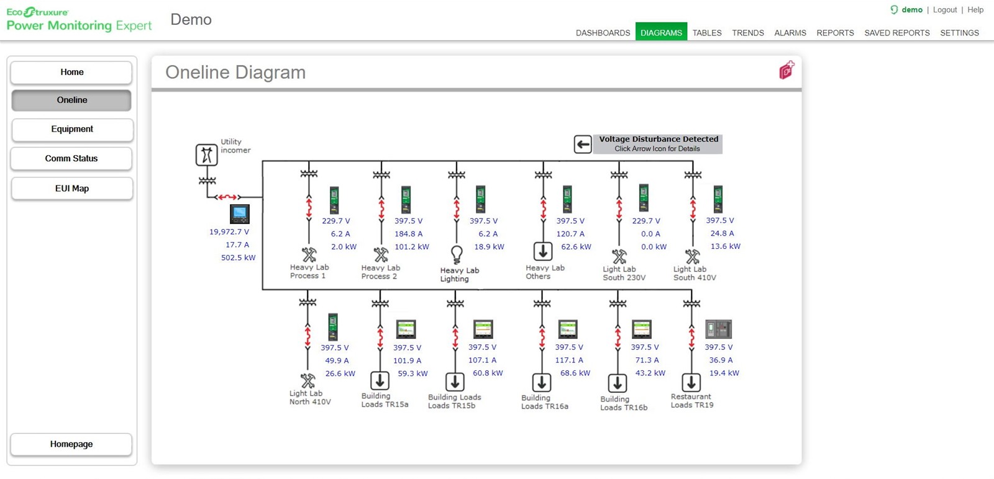994x479 pixels.
Task: Select the utility incomer meter device icon
Action: click(239, 214)
